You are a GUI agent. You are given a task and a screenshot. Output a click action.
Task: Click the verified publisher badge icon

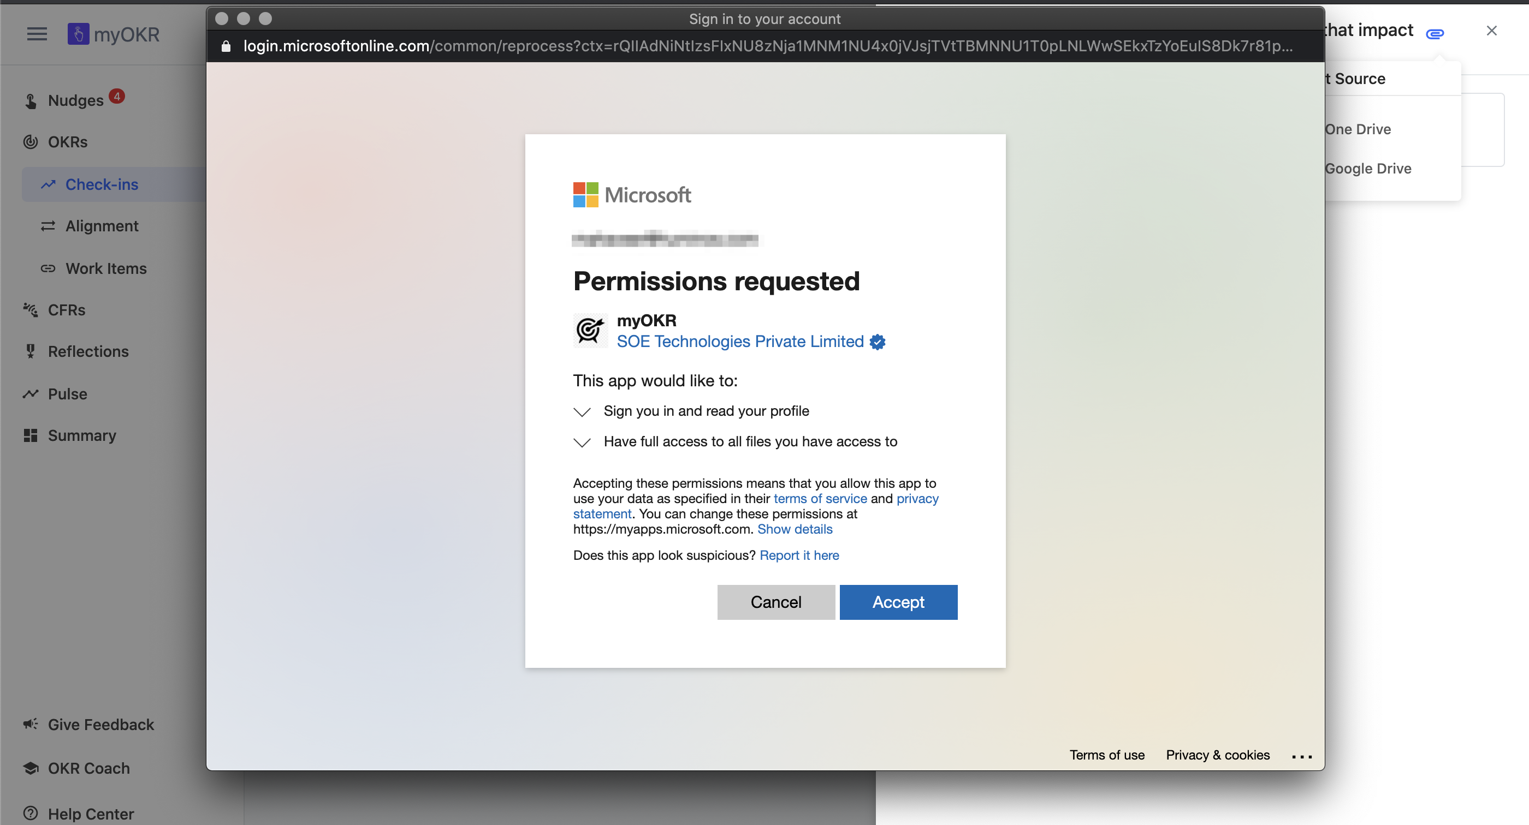point(878,342)
